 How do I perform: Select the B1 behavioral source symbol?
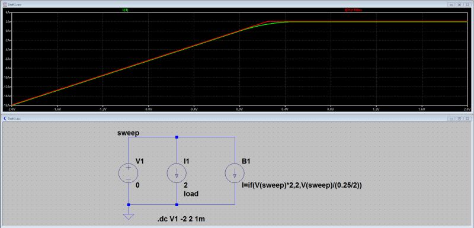click(235, 173)
